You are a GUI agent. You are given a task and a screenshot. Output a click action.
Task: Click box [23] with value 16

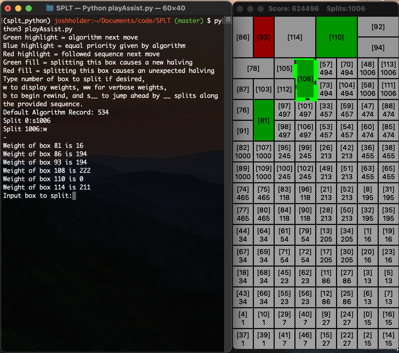389,256
